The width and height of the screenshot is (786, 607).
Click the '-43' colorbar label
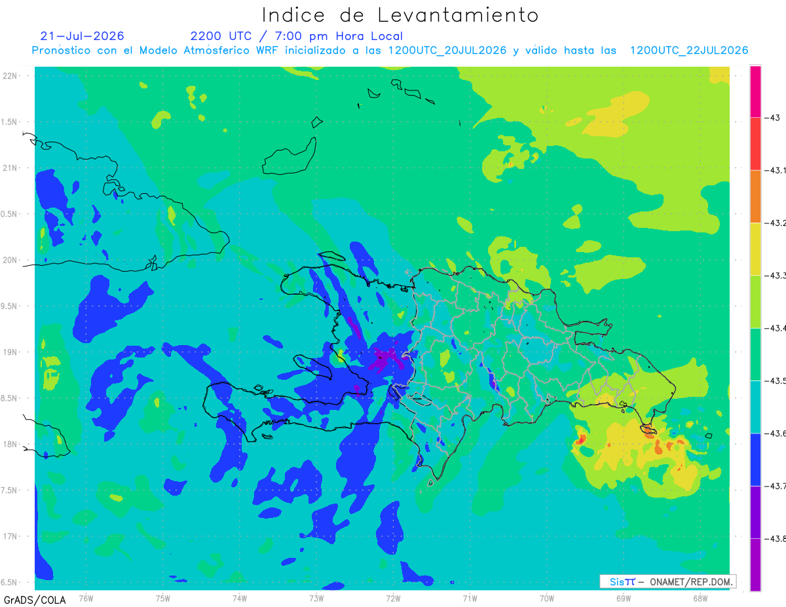[772, 118]
